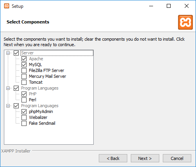
Task: Uncheck phpMyAdmin in the component list
Action: 24,111
